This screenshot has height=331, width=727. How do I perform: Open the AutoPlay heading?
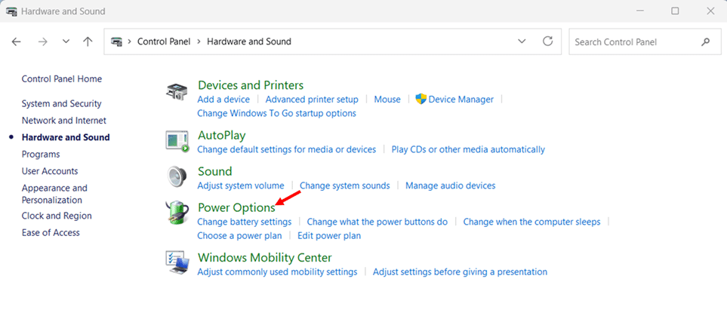click(x=222, y=136)
